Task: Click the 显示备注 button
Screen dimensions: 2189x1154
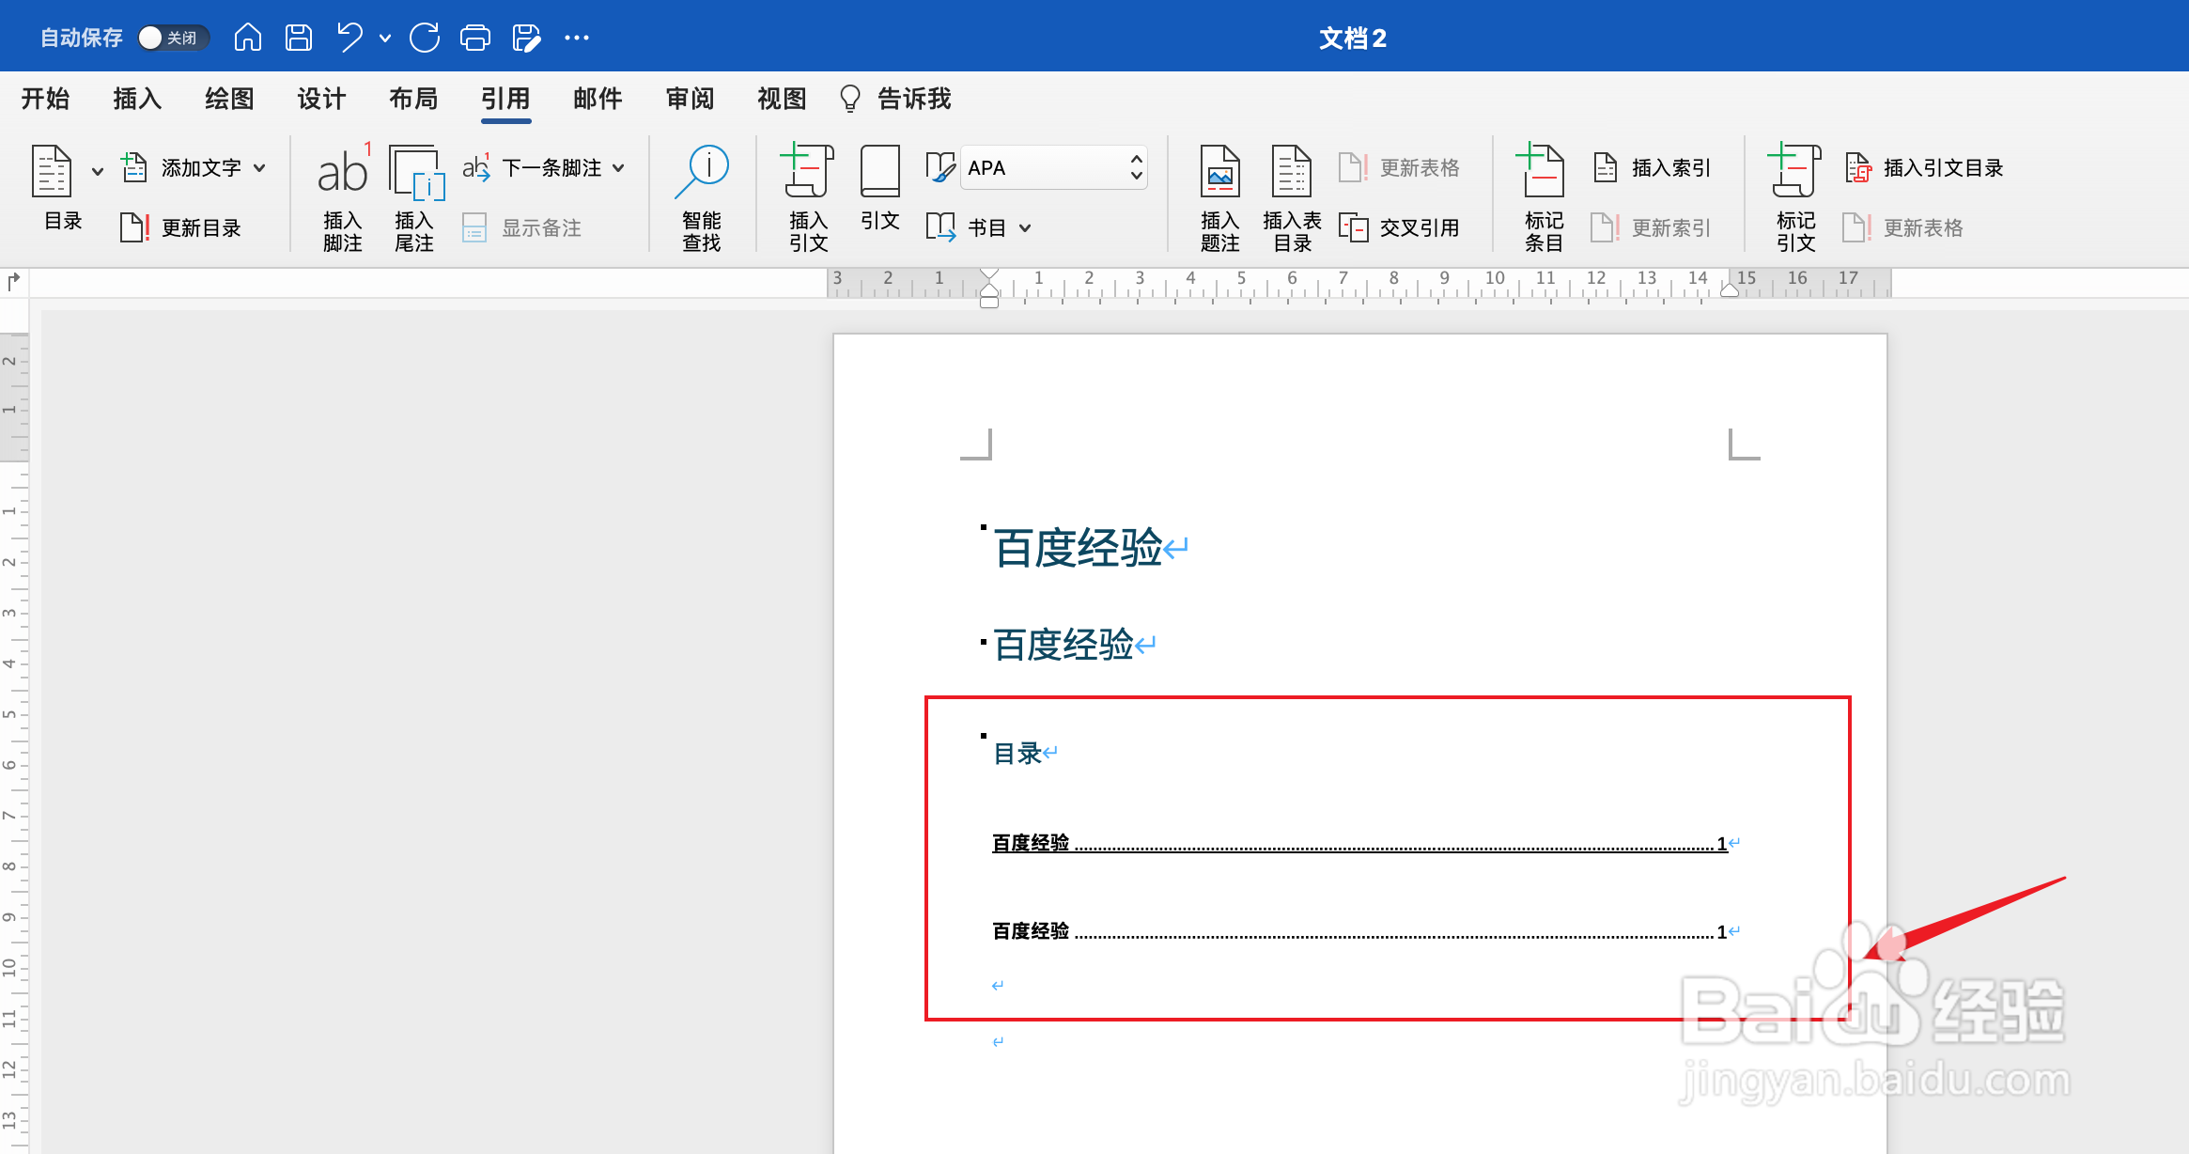Action: point(522,227)
